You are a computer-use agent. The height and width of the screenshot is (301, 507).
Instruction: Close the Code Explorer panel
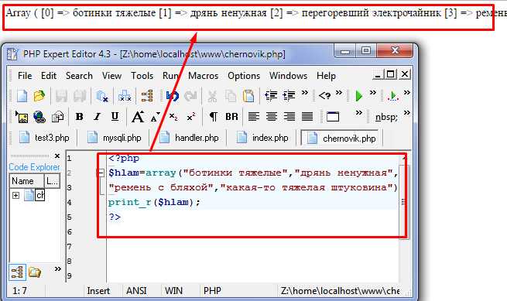(57, 156)
